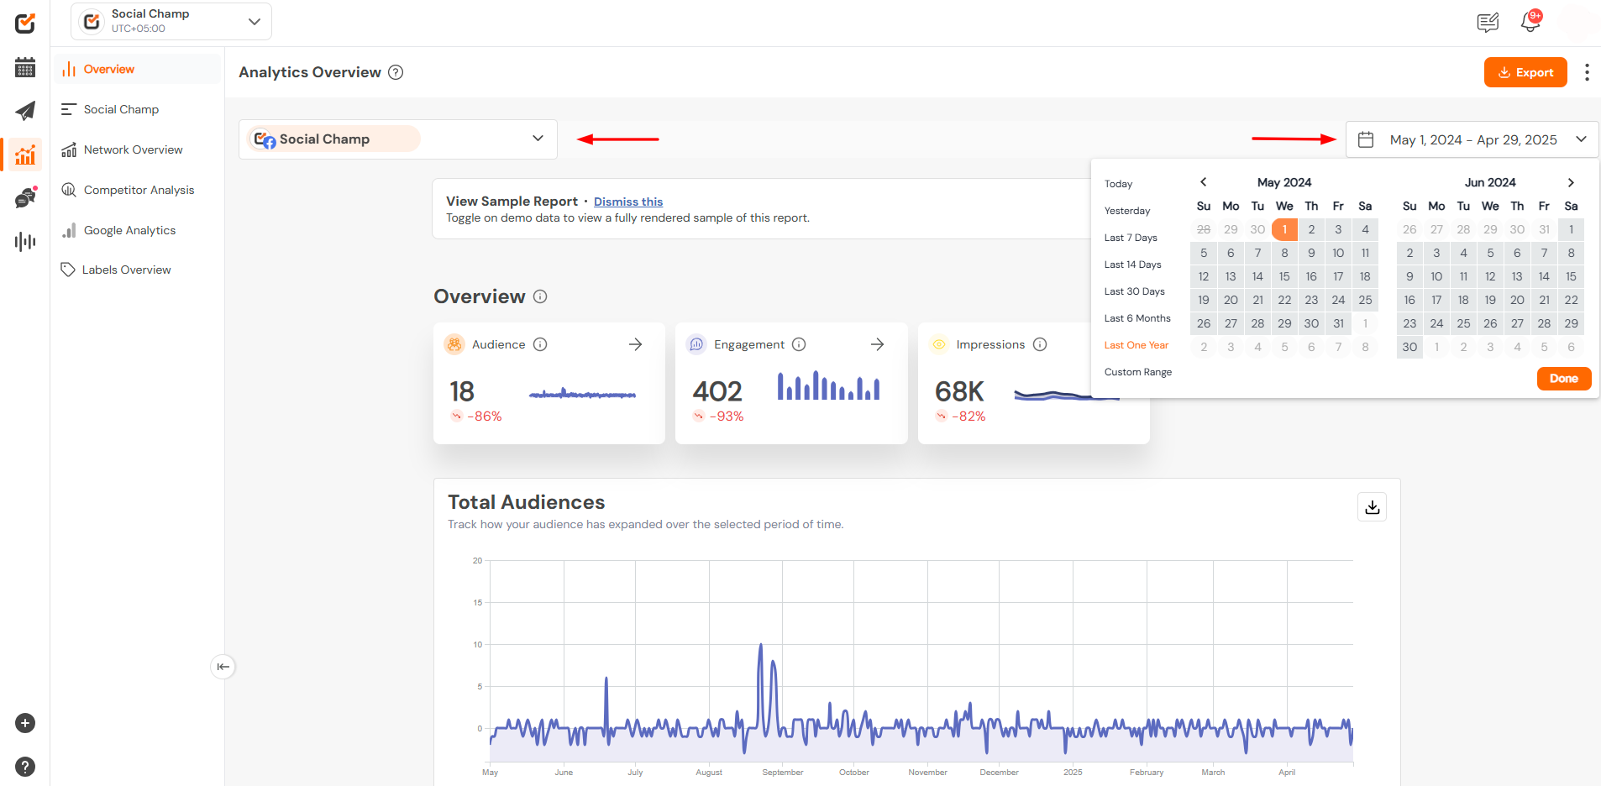Go to next month in calendar
Image resolution: width=1601 pixels, height=786 pixels.
point(1571,182)
